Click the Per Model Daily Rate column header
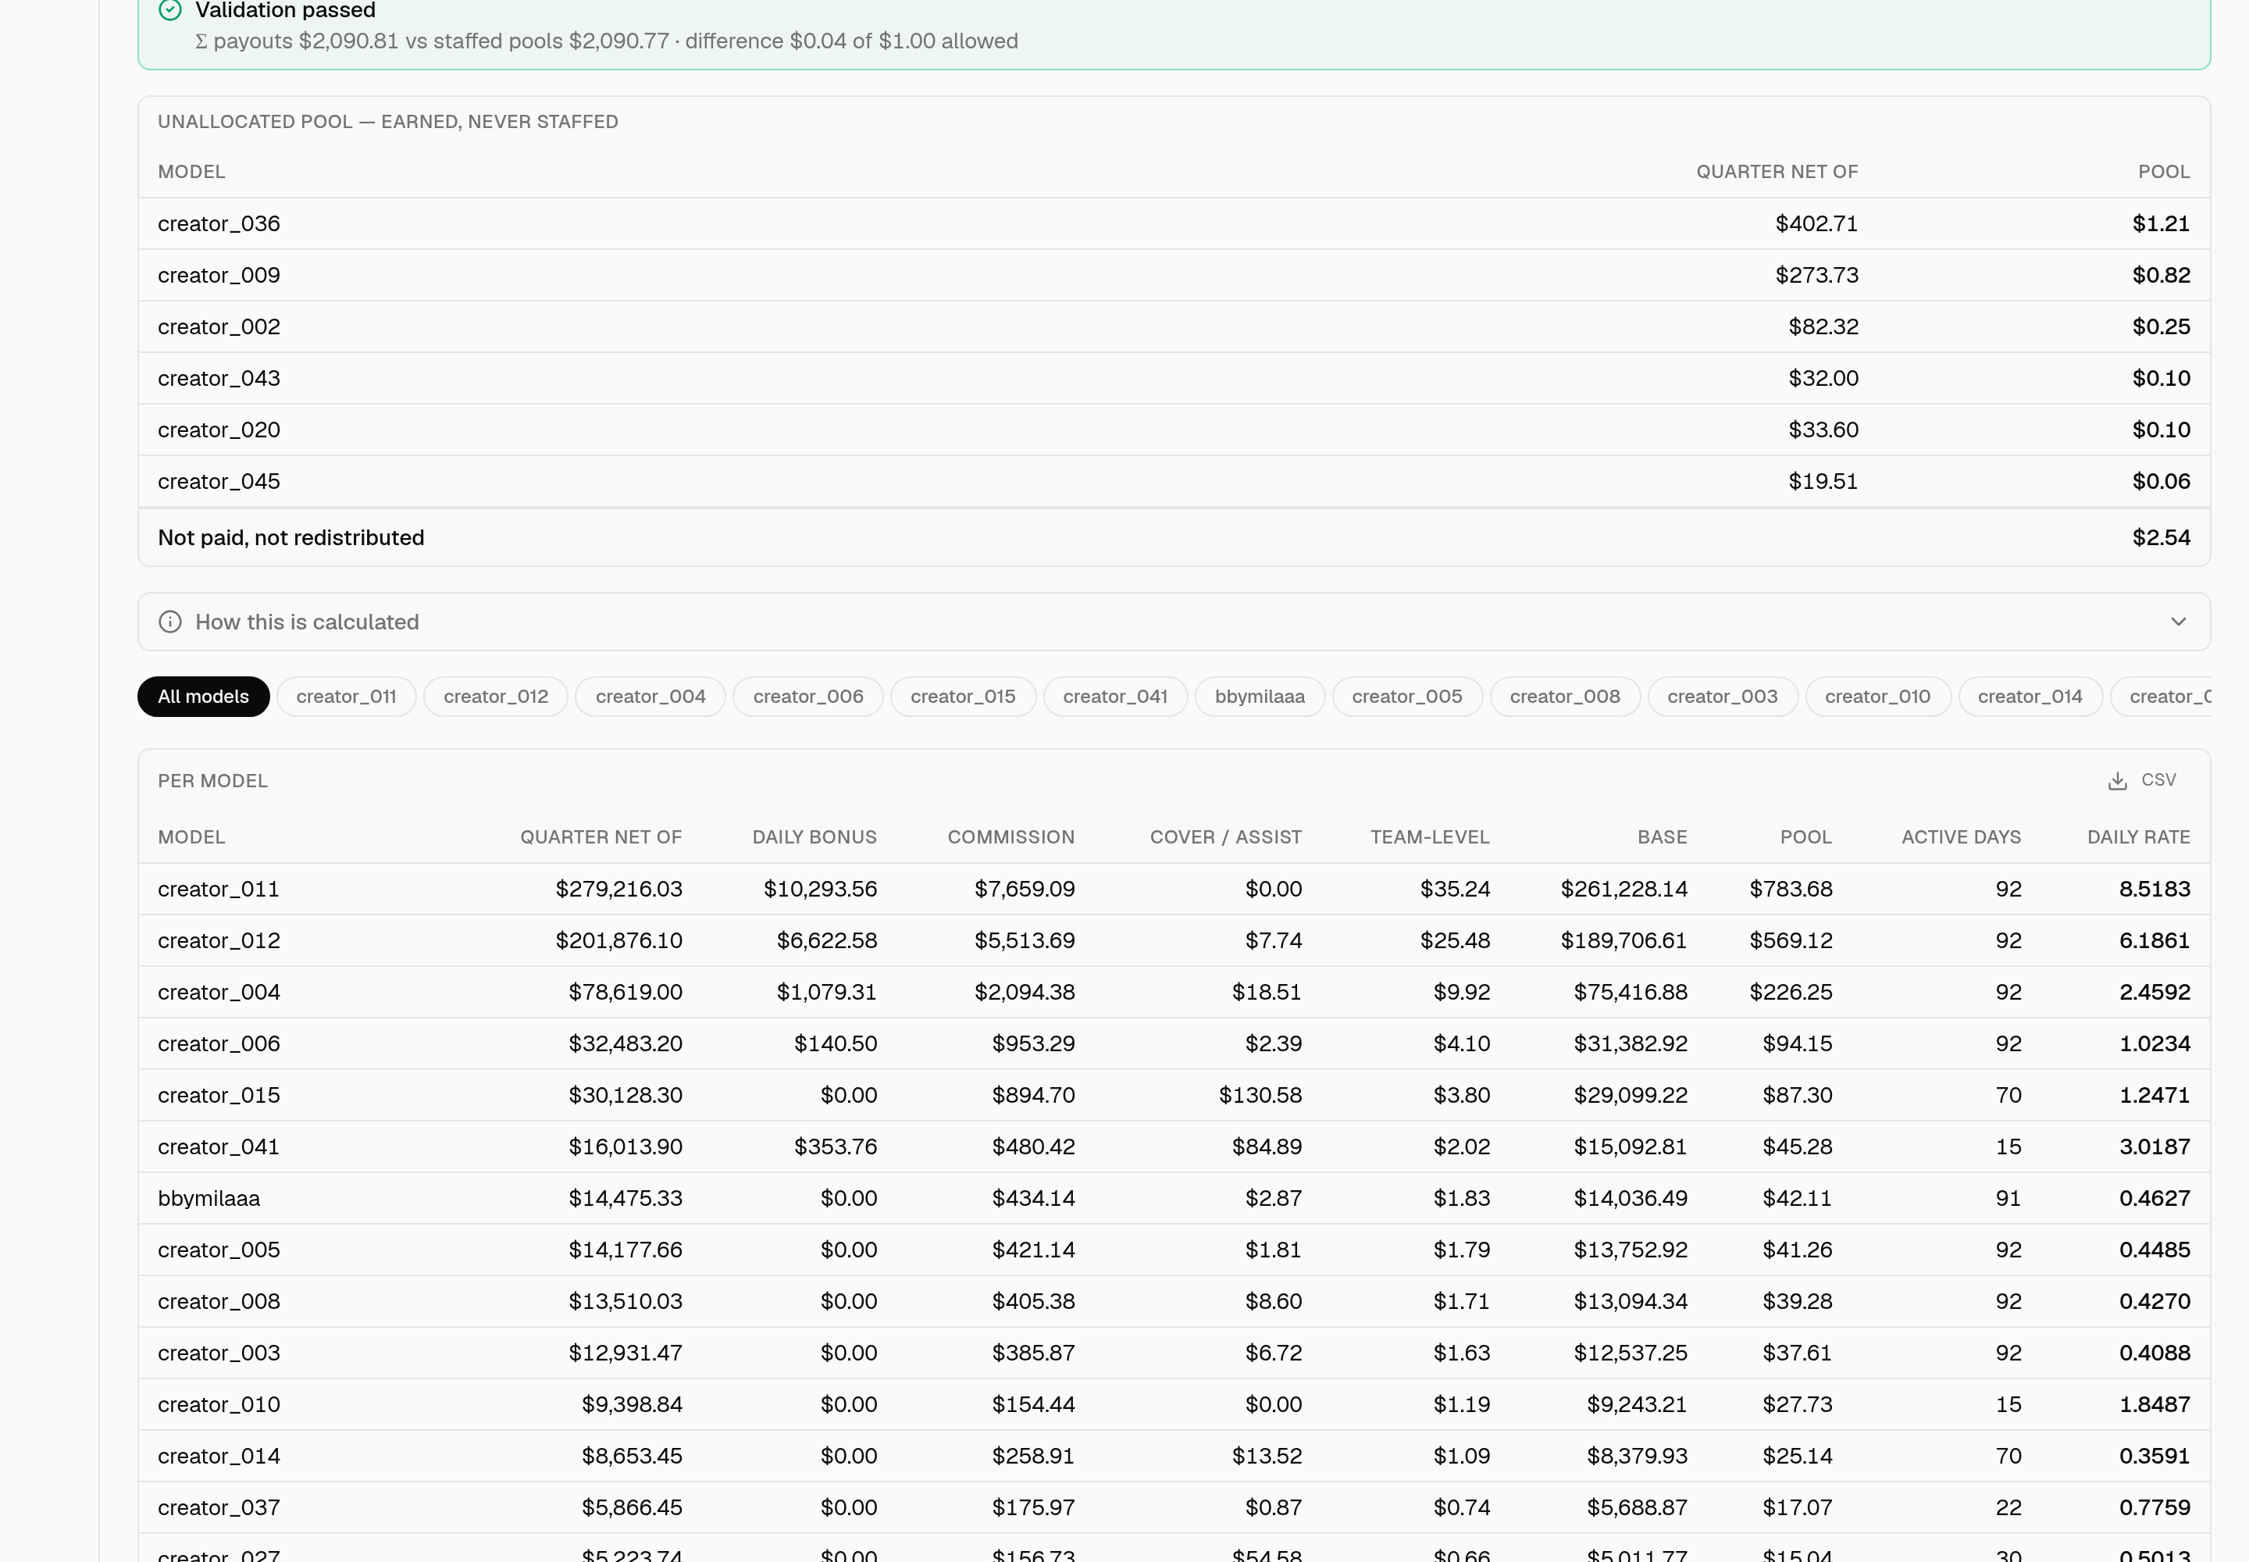2249x1562 pixels. coord(2138,836)
